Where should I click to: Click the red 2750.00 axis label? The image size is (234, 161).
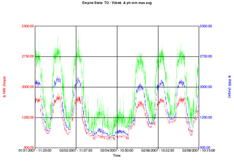(28, 56)
